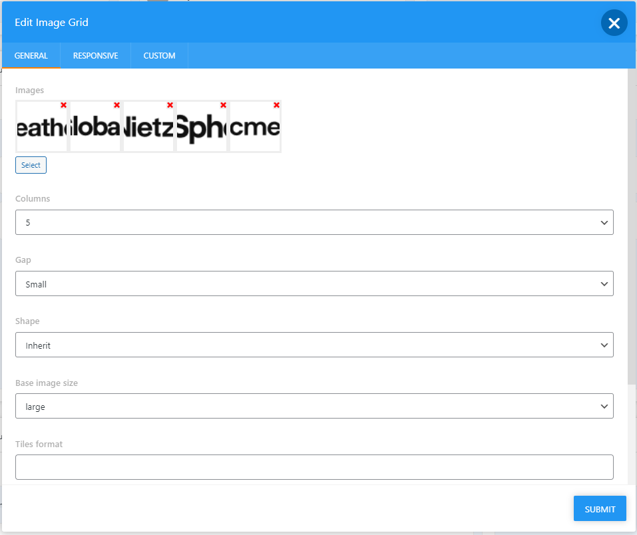Click the 'Images' field label
Viewport: 637px width, 535px height.
[x=30, y=90]
